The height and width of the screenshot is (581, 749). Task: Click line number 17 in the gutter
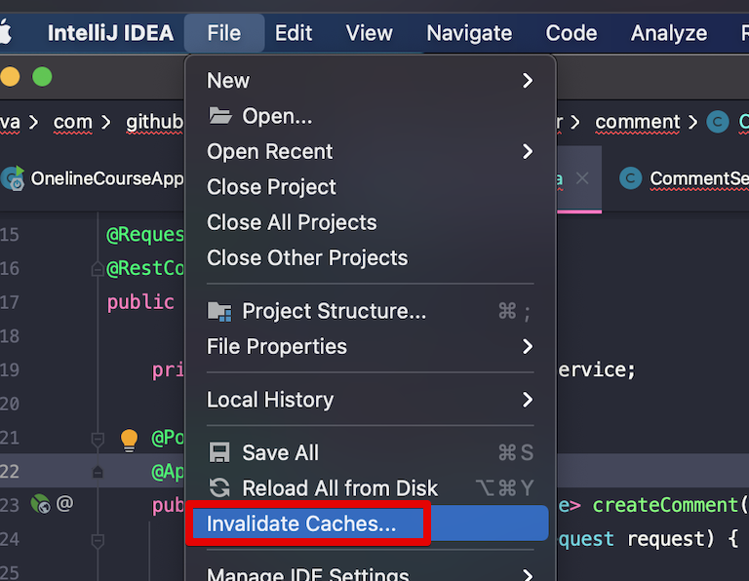tap(9, 302)
